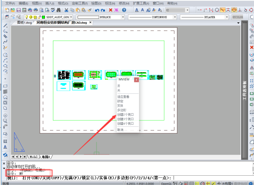The height and width of the screenshot is (185, 254).
Task: Switch to the Model tab
Action: click(33, 157)
